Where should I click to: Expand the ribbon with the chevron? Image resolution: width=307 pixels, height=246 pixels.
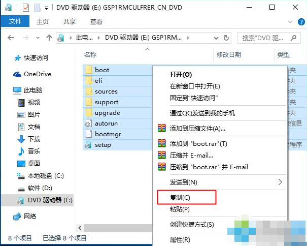click(290, 21)
